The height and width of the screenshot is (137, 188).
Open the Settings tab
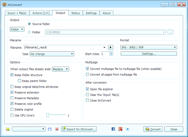[91, 13]
